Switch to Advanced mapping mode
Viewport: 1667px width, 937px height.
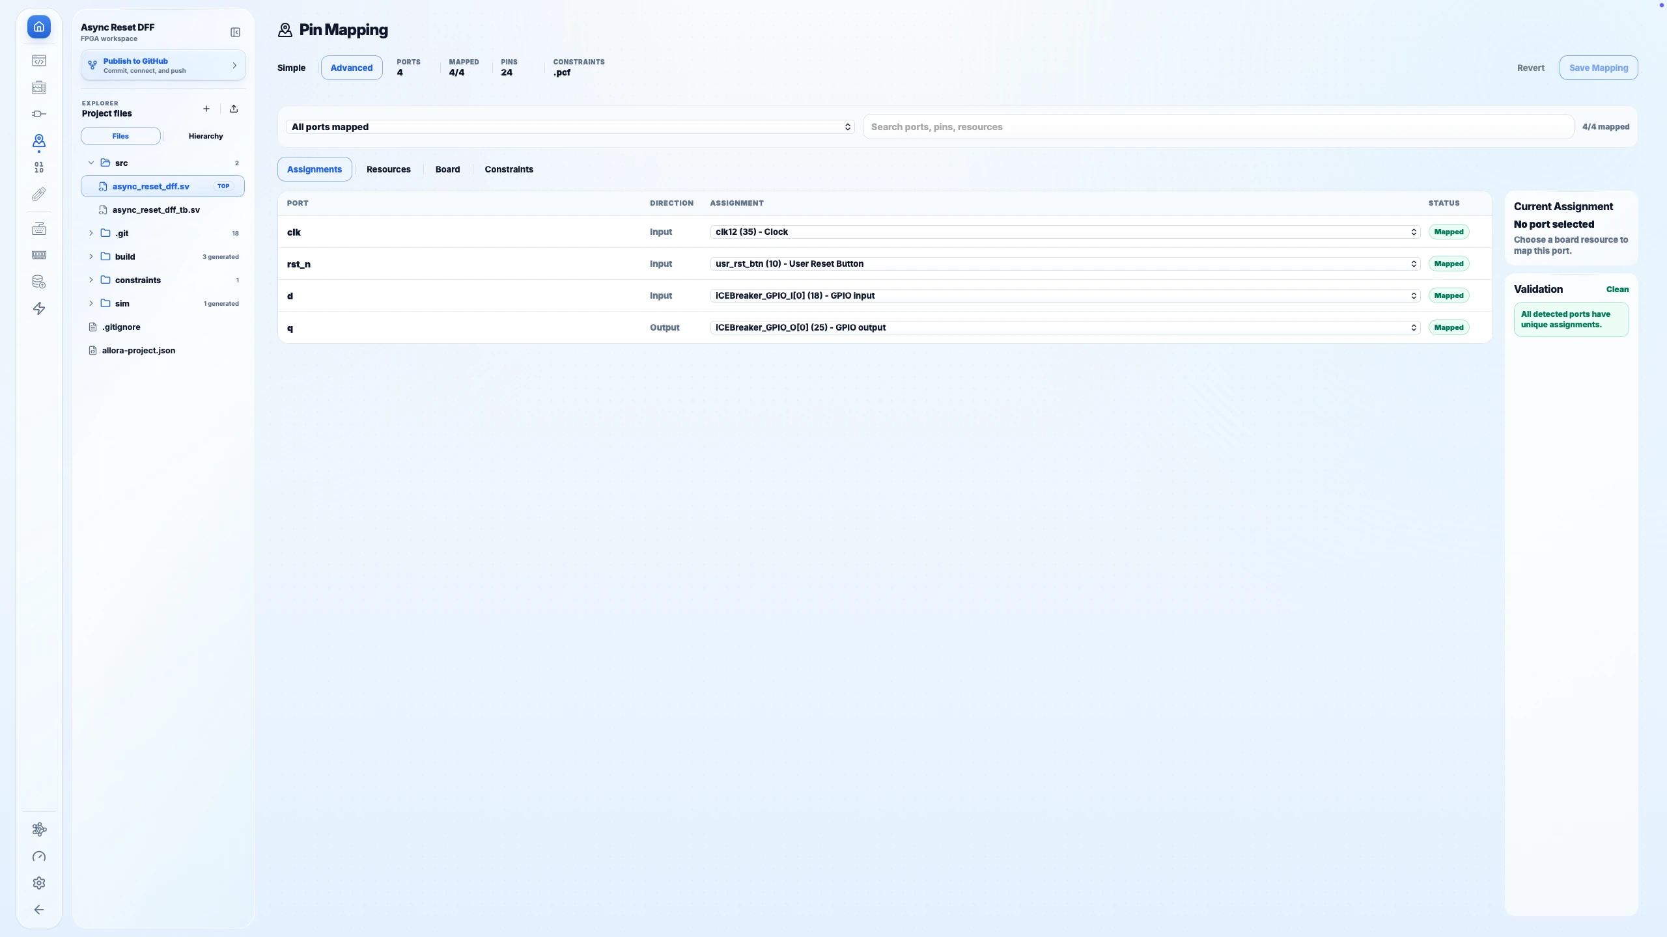pyautogui.click(x=352, y=68)
